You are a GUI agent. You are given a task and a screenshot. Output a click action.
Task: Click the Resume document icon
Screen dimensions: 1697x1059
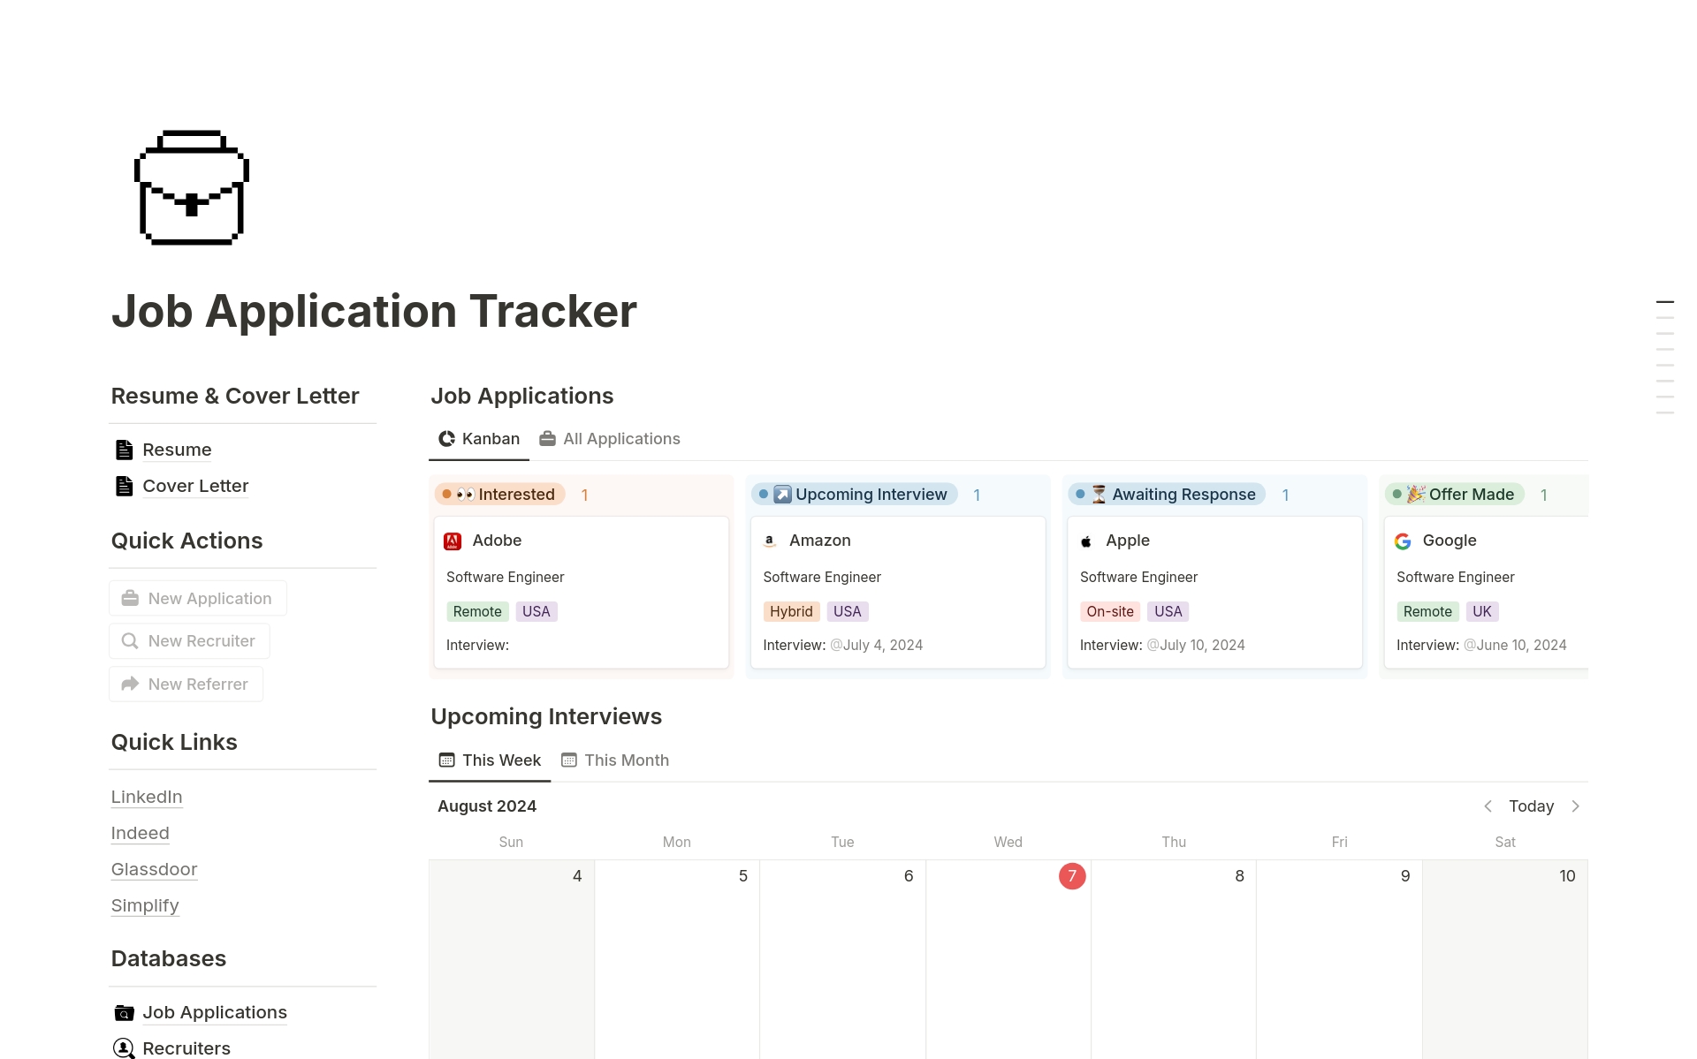(x=124, y=450)
